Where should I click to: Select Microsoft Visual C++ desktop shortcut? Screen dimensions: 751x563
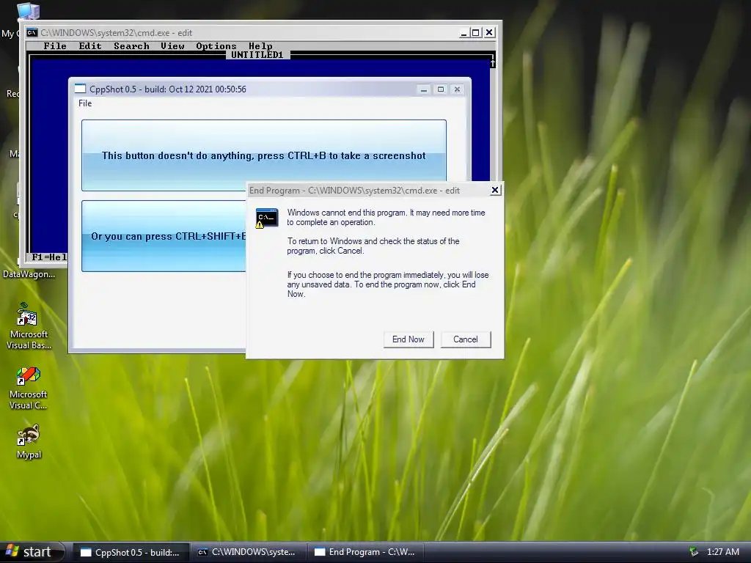pyautogui.click(x=29, y=388)
